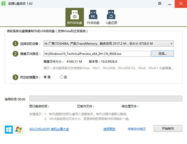
Task: Select the 否 radio option
Action: pos(61,77)
